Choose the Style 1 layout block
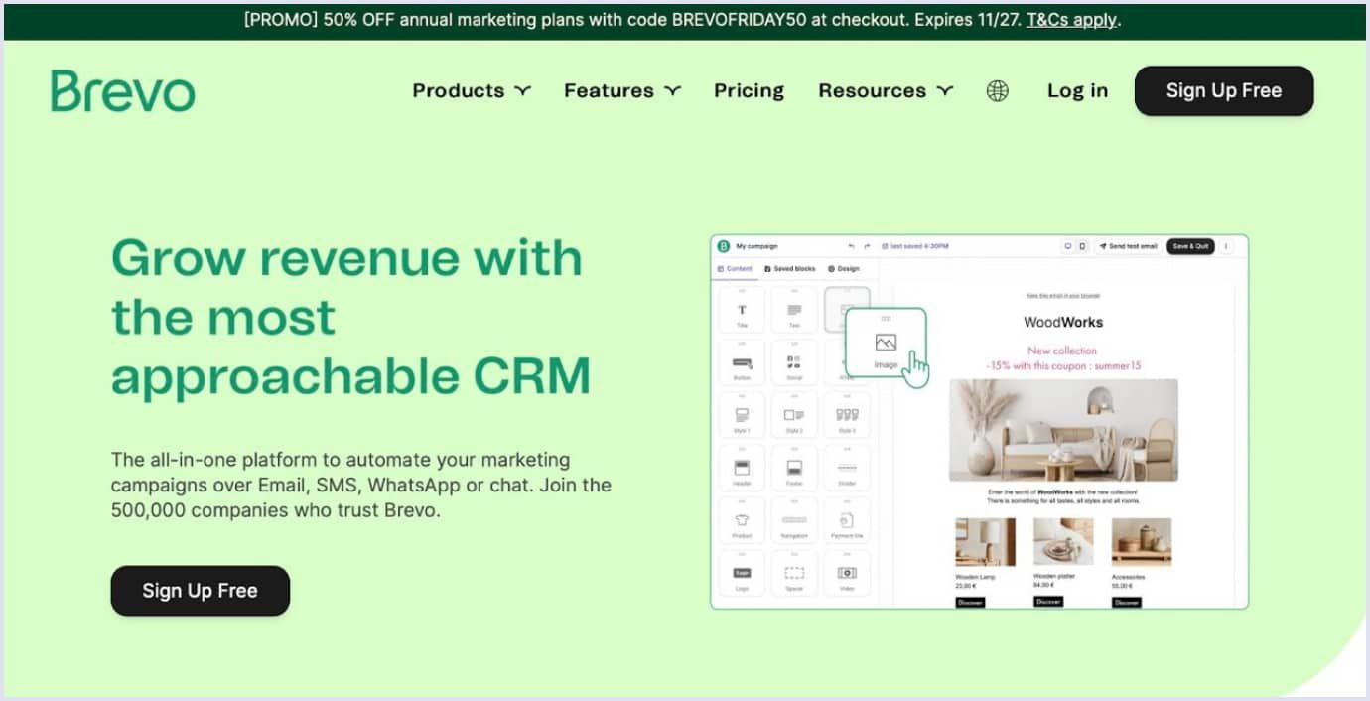Image resolution: width=1370 pixels, height=701 pixels. coord(742,416)
